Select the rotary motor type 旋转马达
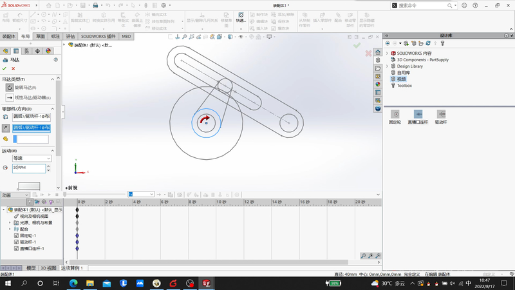Image resolution: width=515 pixels, height=290 pixels. click(10, 88)
